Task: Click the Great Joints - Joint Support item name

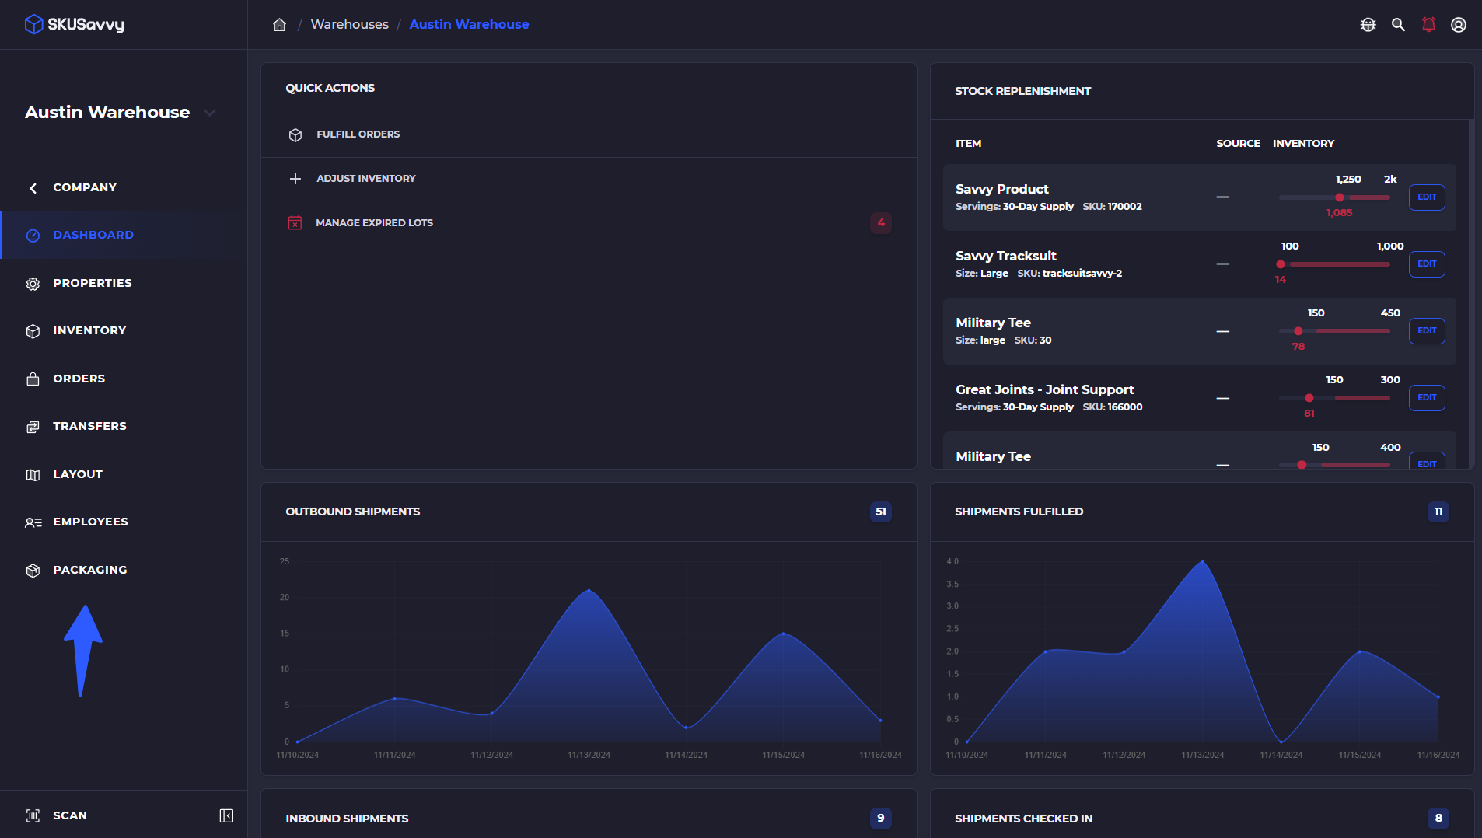Action: point(1045,389)
